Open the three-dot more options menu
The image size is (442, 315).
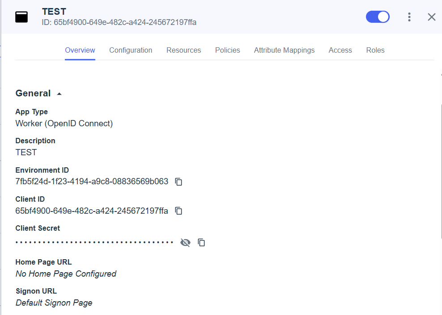pos(409,17)
